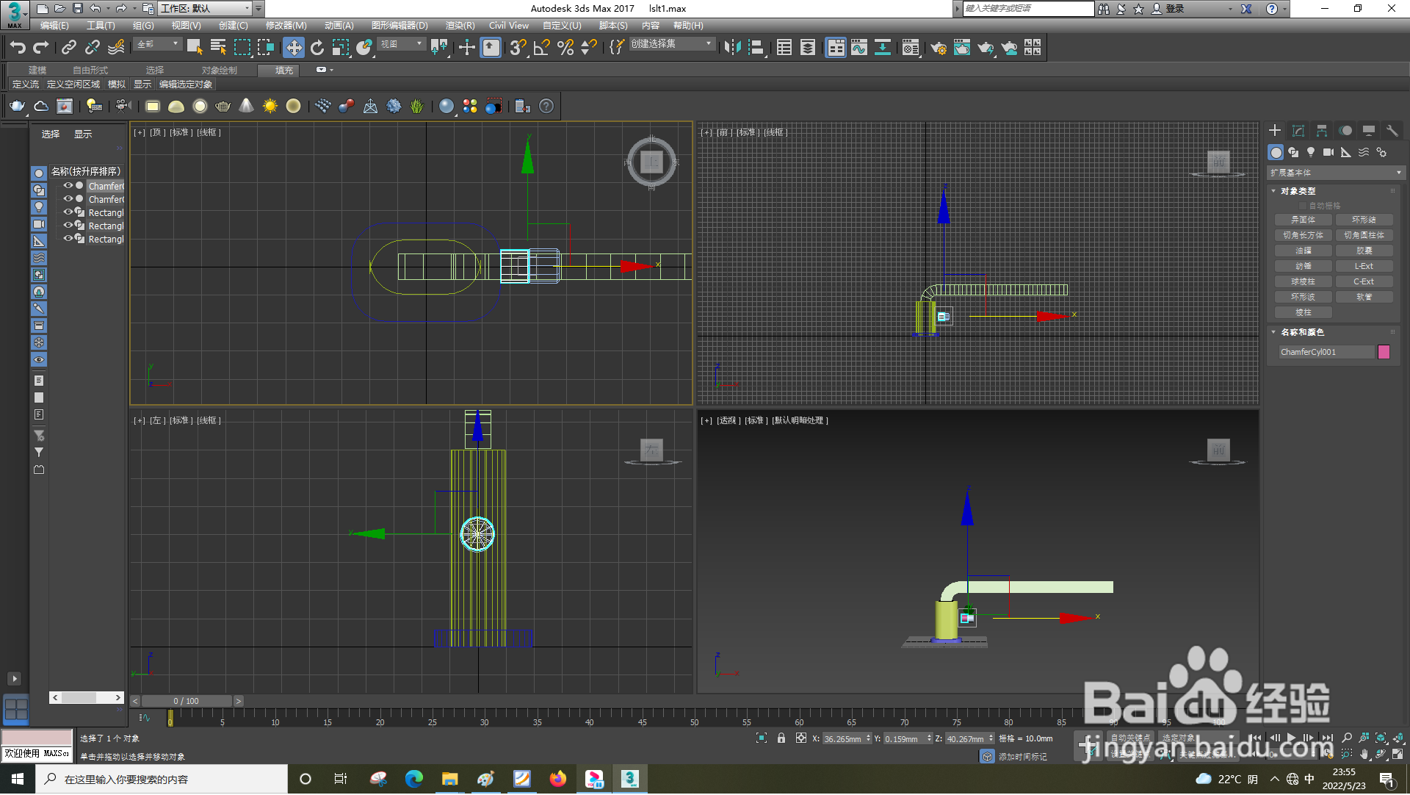Image resolution: width=1410 pixels, height=795 pixels.
Task: Hide the first Chamfer object with eye icon
Action: [68, 186]
